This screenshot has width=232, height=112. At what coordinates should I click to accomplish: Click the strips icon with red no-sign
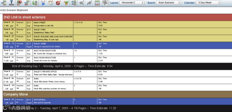[19, 3]
